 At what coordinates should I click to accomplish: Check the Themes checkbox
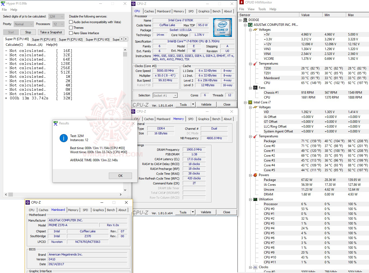pos(71,27)
